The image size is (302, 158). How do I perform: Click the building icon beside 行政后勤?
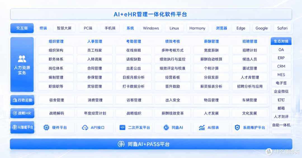[15, 100]
